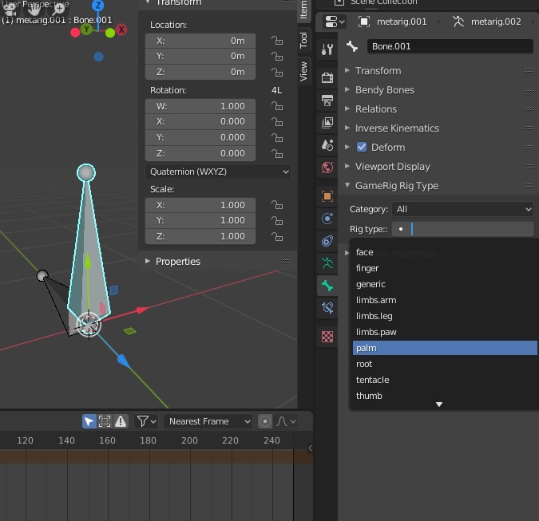This screenshot has height=521, width=539.
Task: Open the Scene properties tab icon
Action: (x=327, y=145)
